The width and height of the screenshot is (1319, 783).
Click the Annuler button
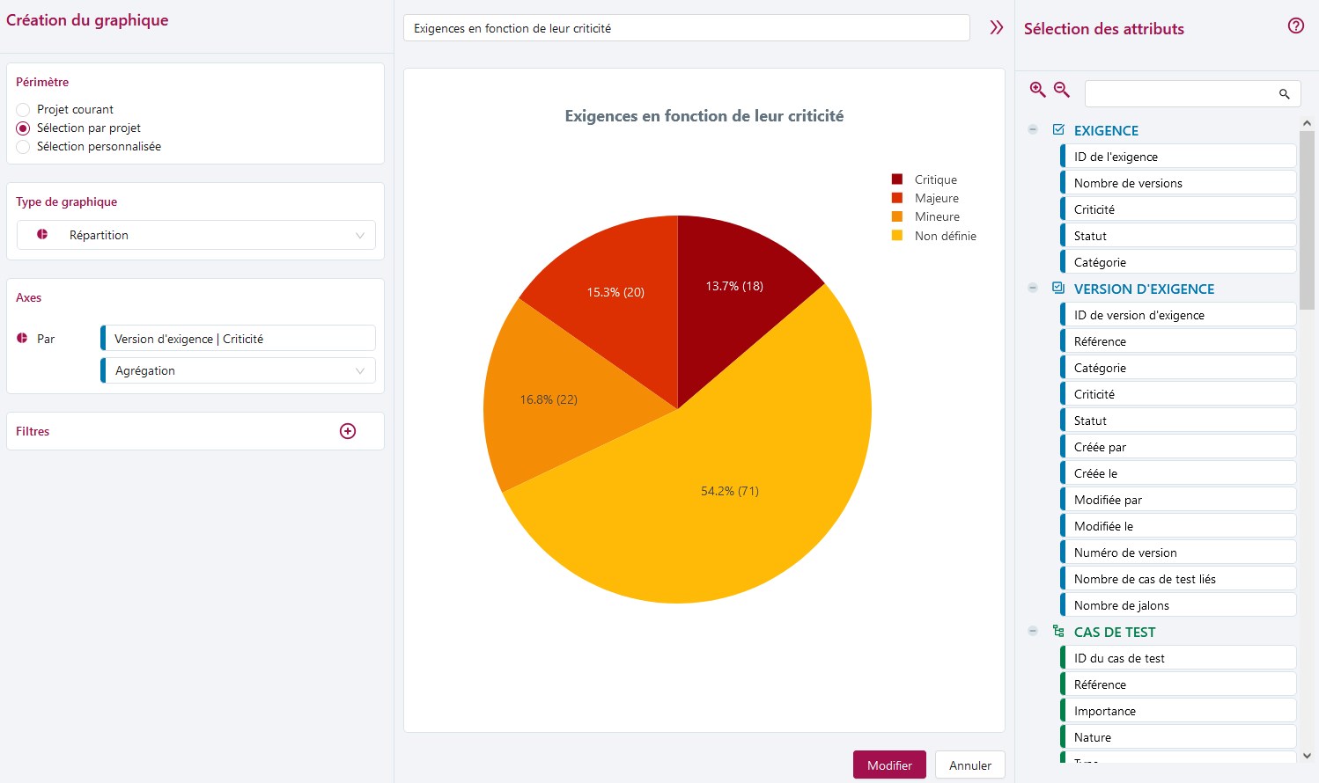point(969,765)
